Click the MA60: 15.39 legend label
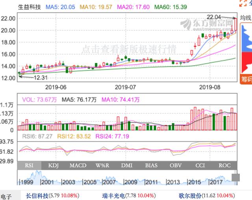 (x=170, y=7)
